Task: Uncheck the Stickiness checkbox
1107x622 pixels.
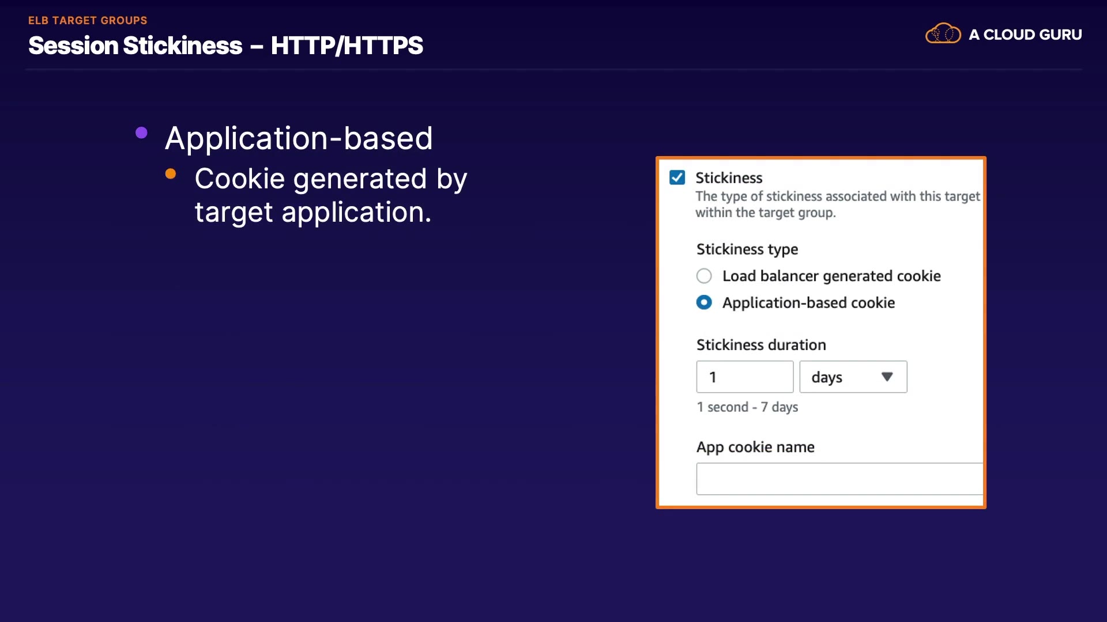Action: pyautogui.click(x=677, y=177)
